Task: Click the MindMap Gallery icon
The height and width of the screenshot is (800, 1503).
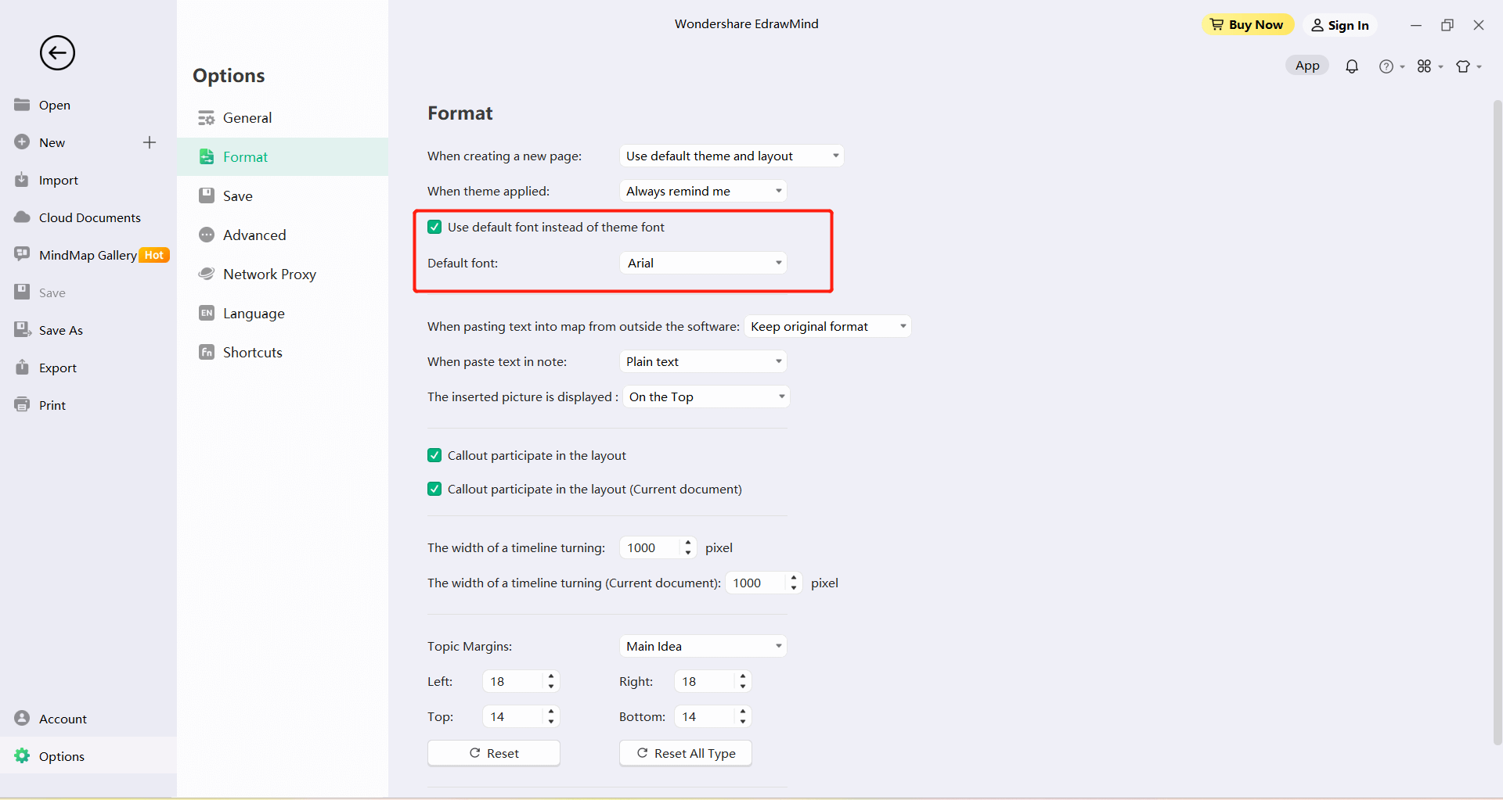Action: point(22,254)
